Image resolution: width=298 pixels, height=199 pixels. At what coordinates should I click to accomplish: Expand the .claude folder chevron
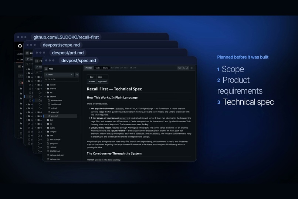click(45, 85)
